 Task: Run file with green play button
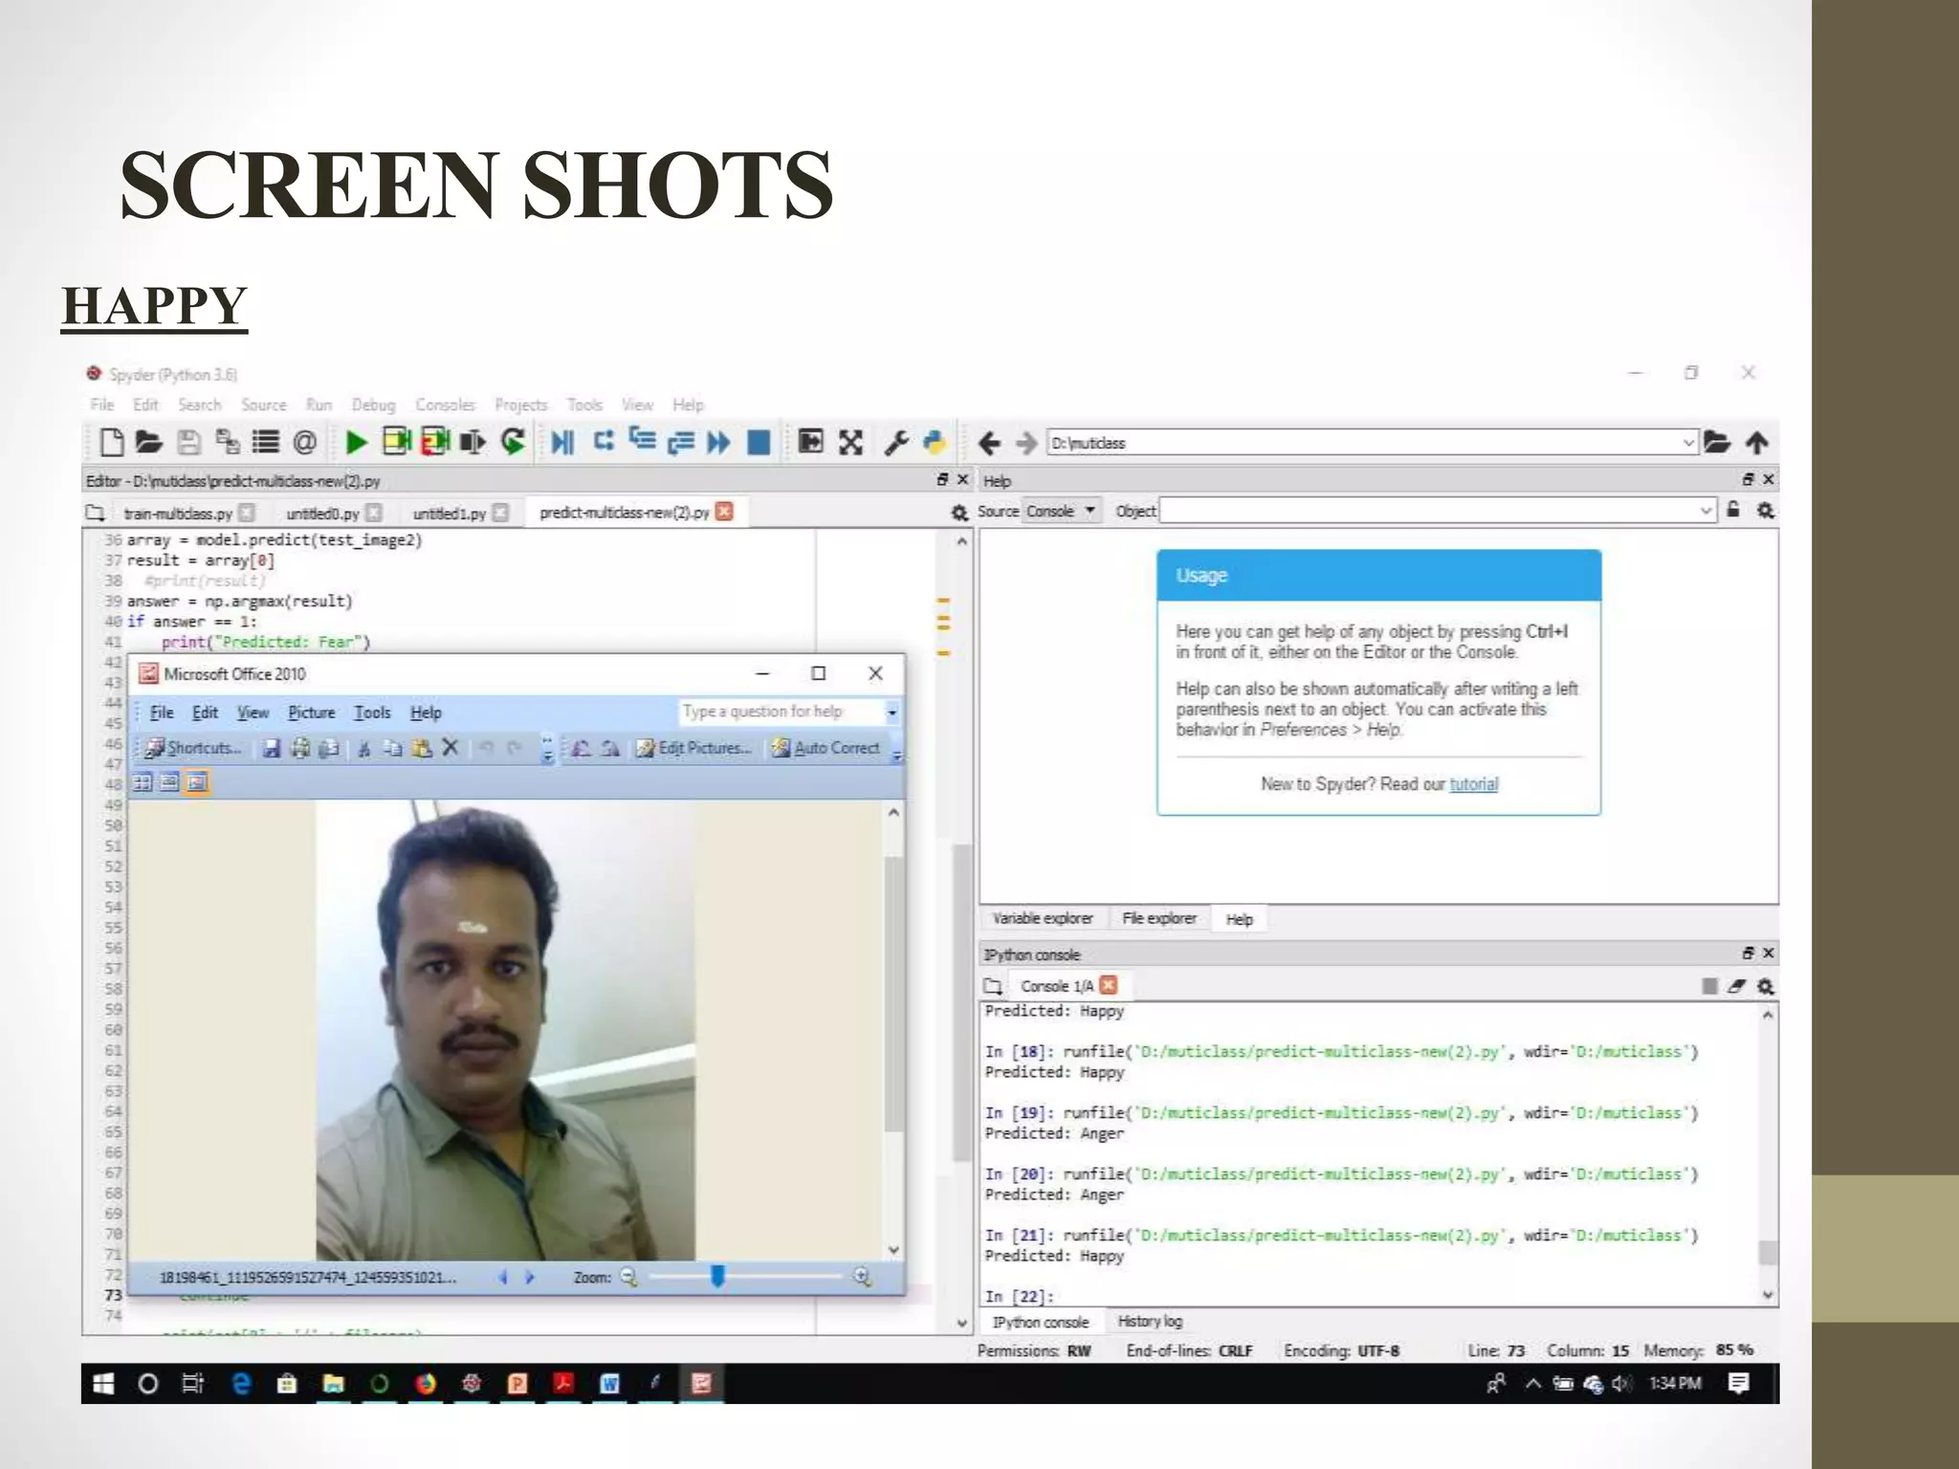point(356,442)
